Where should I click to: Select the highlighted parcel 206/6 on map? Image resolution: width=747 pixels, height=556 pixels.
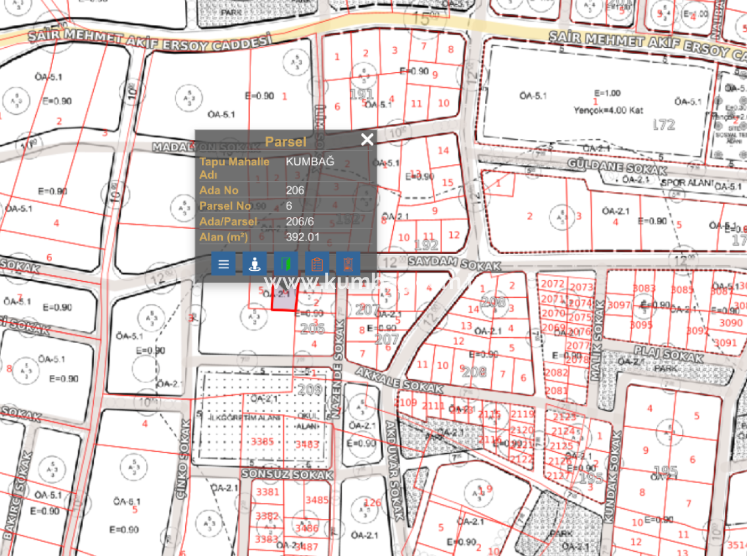pos(284,302)
